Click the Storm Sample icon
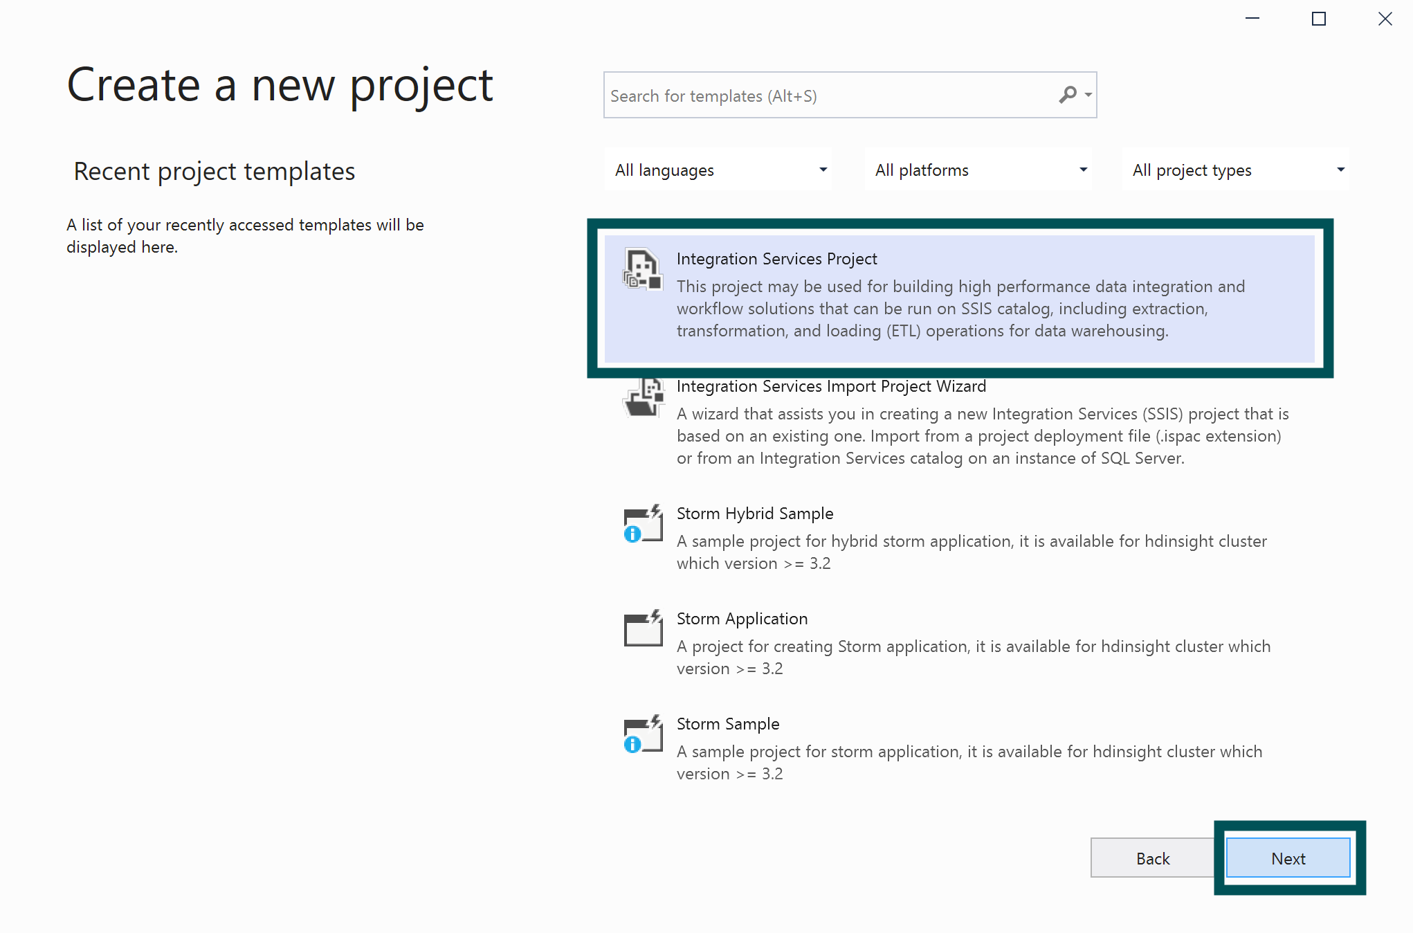Viewport: 1413px width, 933px height. pyautogui.click(x=642, y=734)
